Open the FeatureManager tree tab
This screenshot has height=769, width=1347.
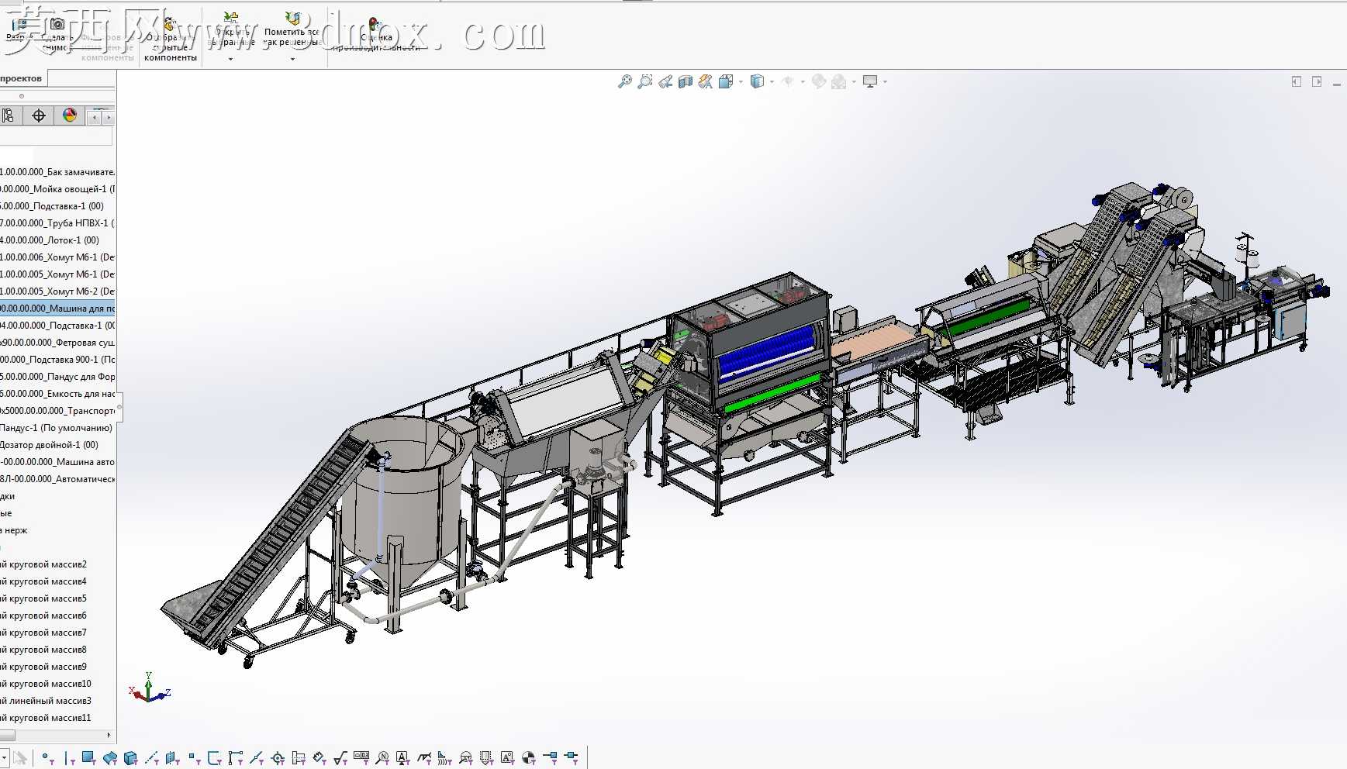point(9,116)
